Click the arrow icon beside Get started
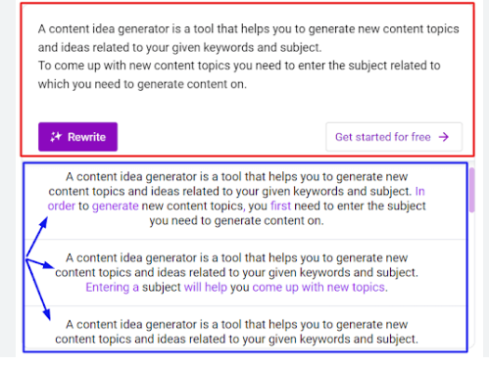489x366 pixels. (444, 137)
